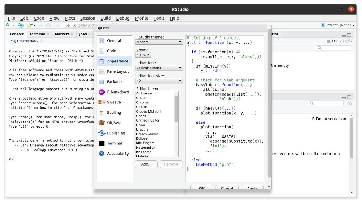
Task: Open the Editor font JetBrains Mono dropdown
Action: coord(159,68)
